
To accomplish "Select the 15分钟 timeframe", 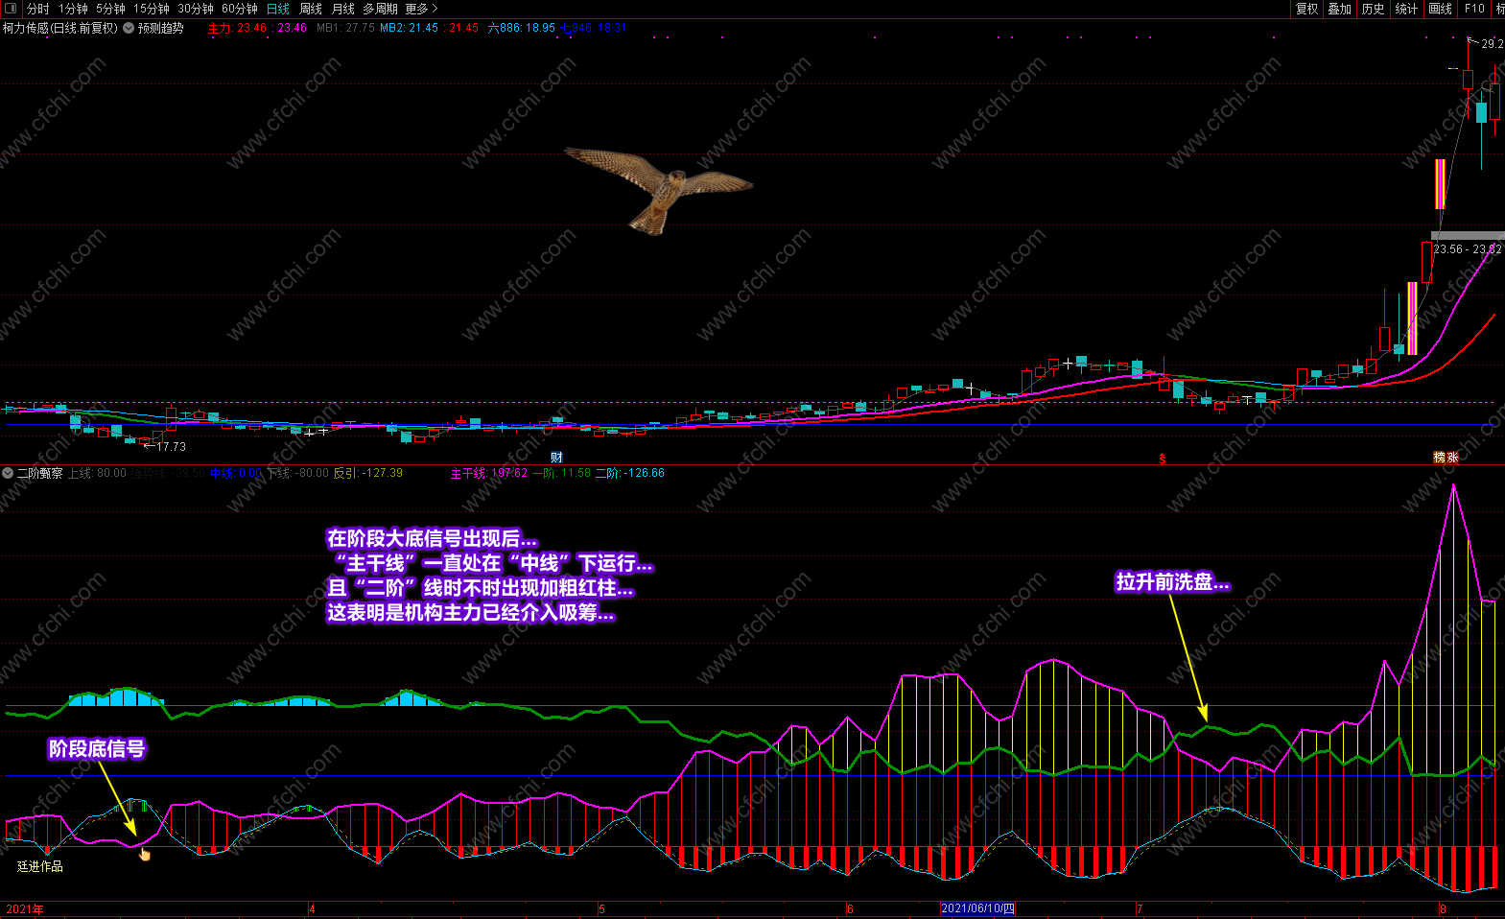I will coord(151,9).
